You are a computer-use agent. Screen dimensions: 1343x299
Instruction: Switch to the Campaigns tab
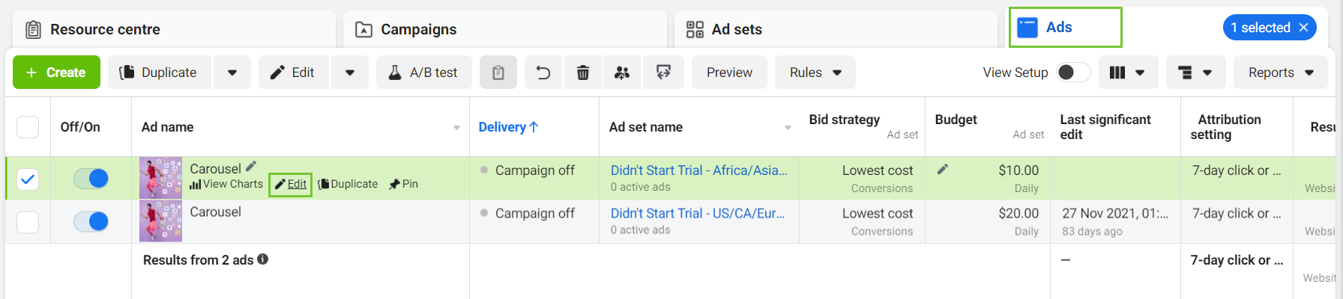(418, 29)
